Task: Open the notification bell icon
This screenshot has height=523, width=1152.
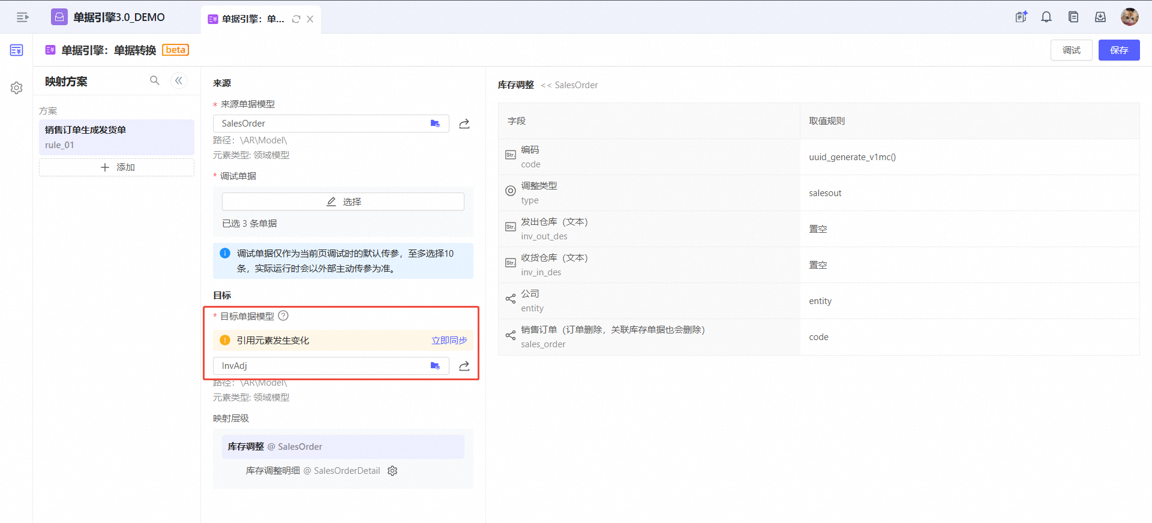Action: point(1046,17)
